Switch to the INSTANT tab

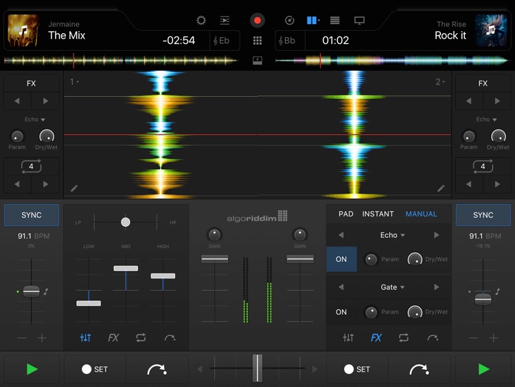pyautogui.click(x=378, y=214)
